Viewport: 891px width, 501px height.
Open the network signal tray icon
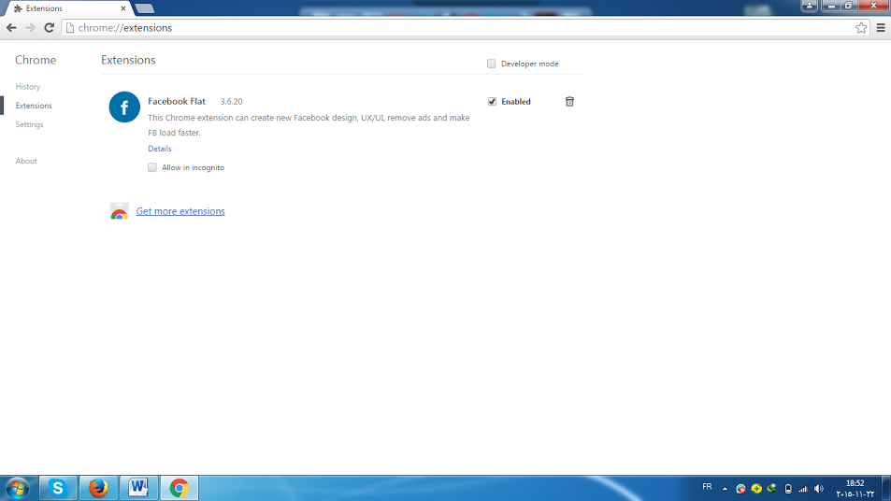point(803,489)
